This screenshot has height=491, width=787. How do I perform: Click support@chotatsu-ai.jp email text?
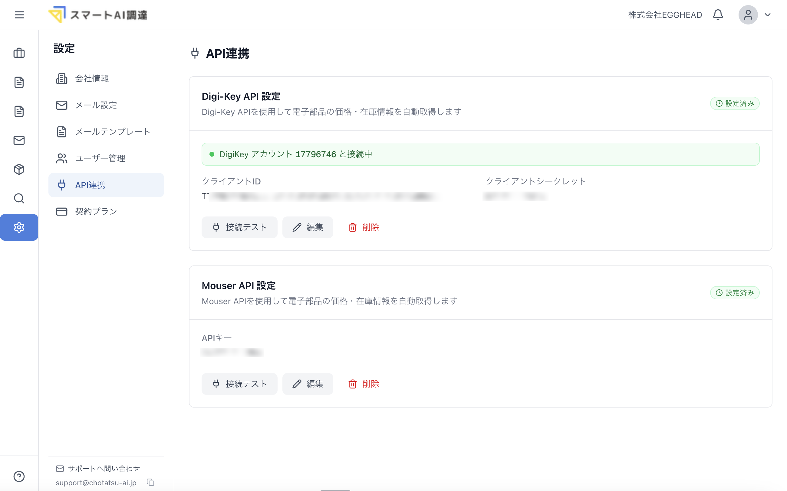click(x=96, y=483)
